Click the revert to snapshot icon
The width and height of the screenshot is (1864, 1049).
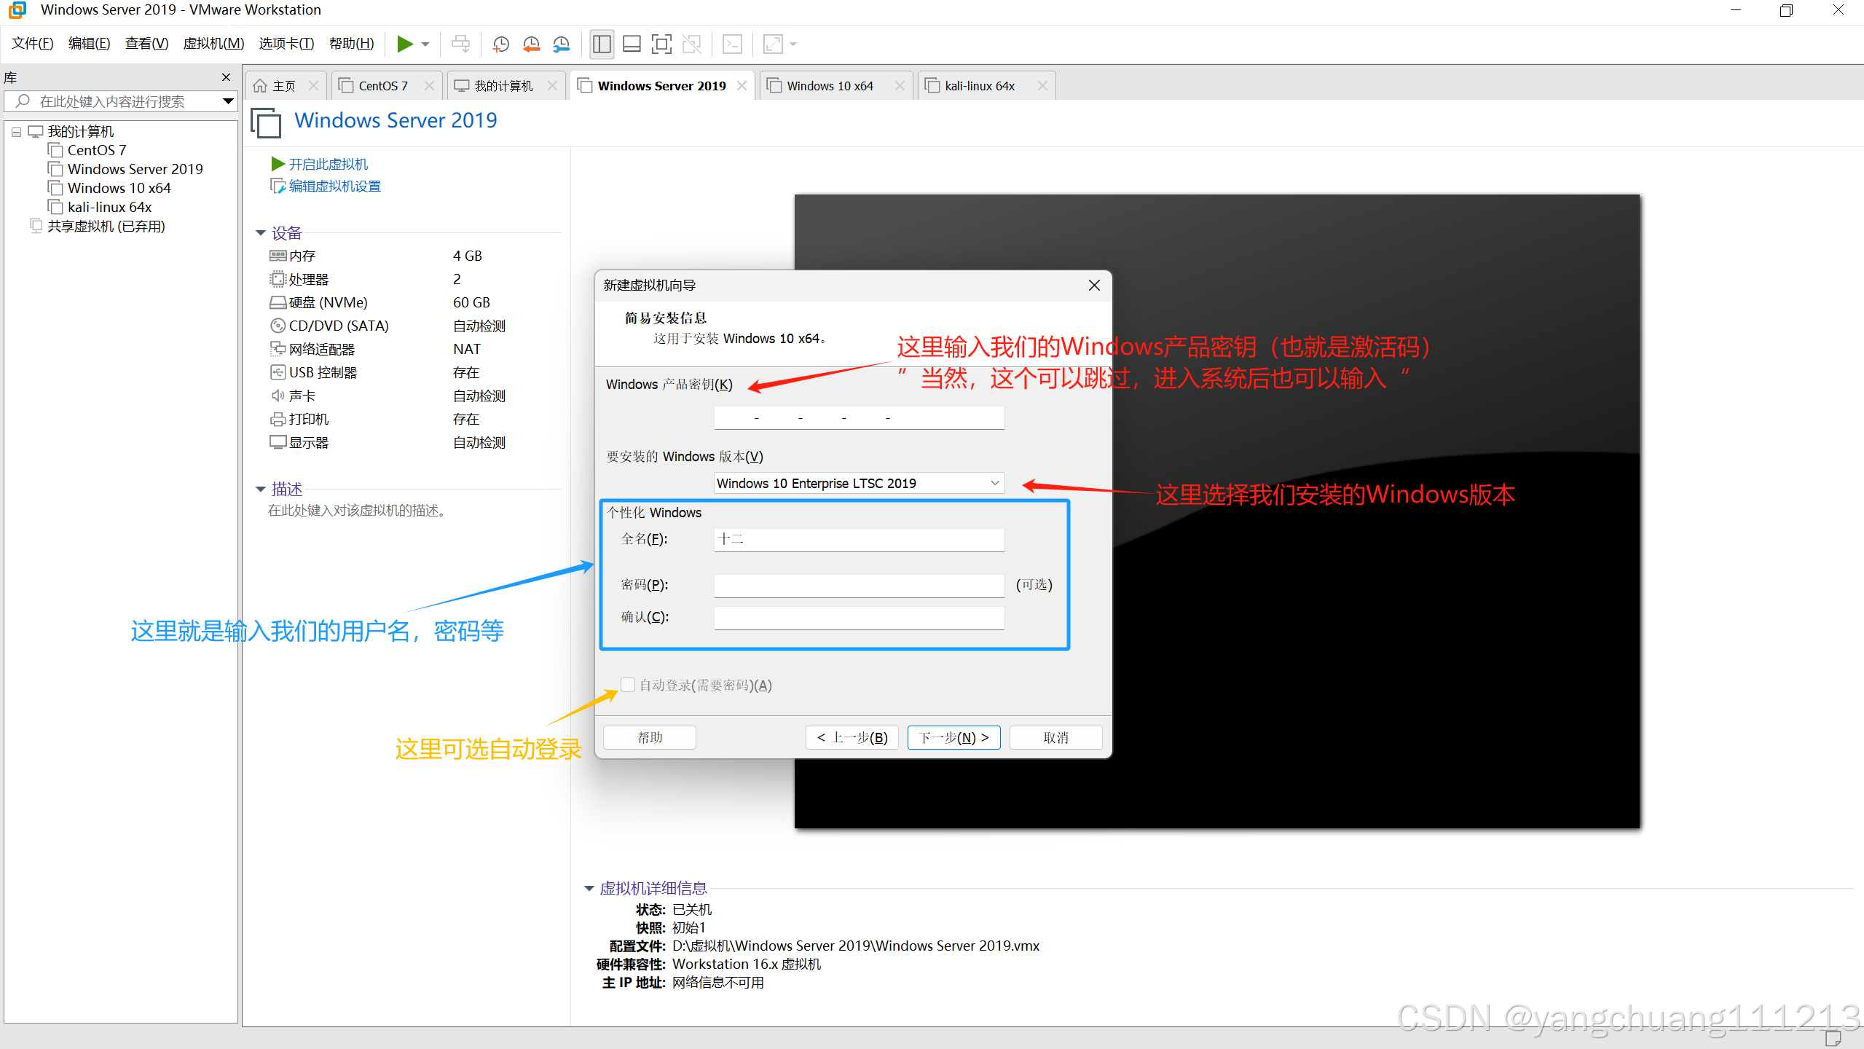[x=531, y=44]
